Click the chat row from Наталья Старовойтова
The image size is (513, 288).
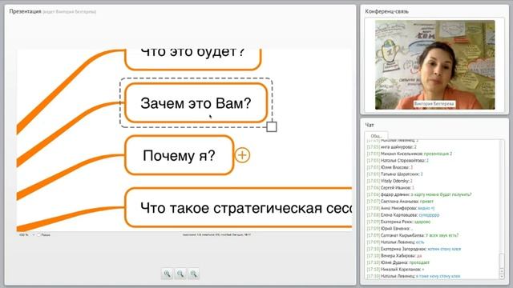[x=398, y=160]
